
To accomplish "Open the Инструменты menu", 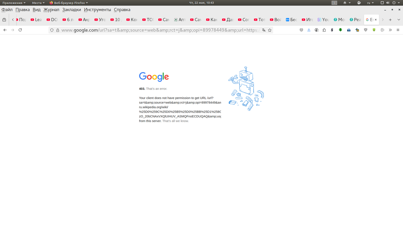I will (x=98, y=10).
